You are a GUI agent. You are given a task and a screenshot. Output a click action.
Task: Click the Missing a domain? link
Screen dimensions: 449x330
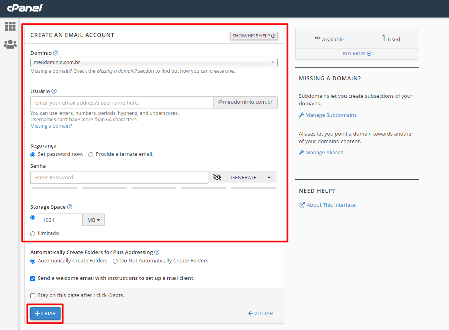(x=51, y=126)
